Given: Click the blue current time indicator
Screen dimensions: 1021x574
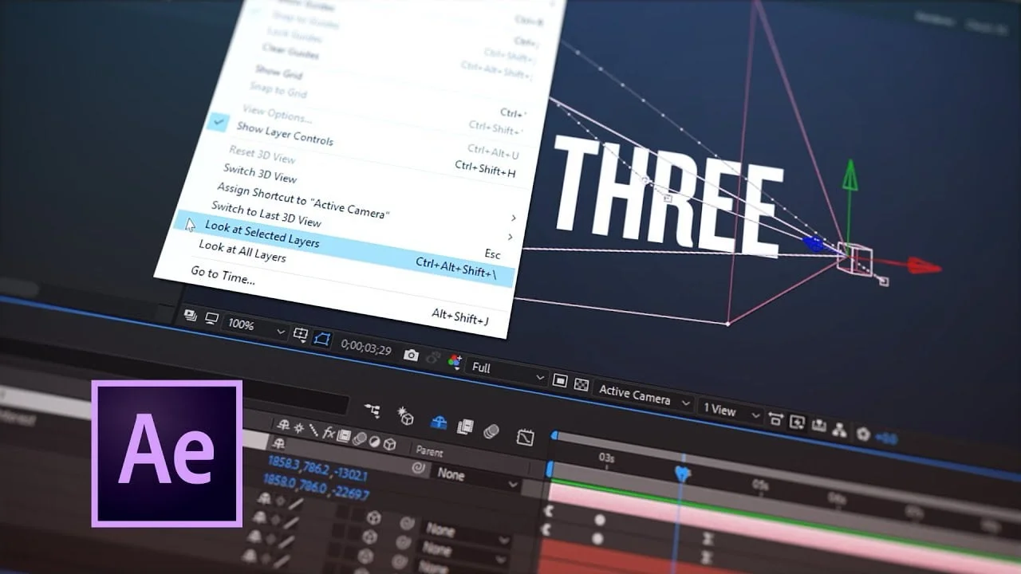Looking at the screenshot, I should point(682,473).
